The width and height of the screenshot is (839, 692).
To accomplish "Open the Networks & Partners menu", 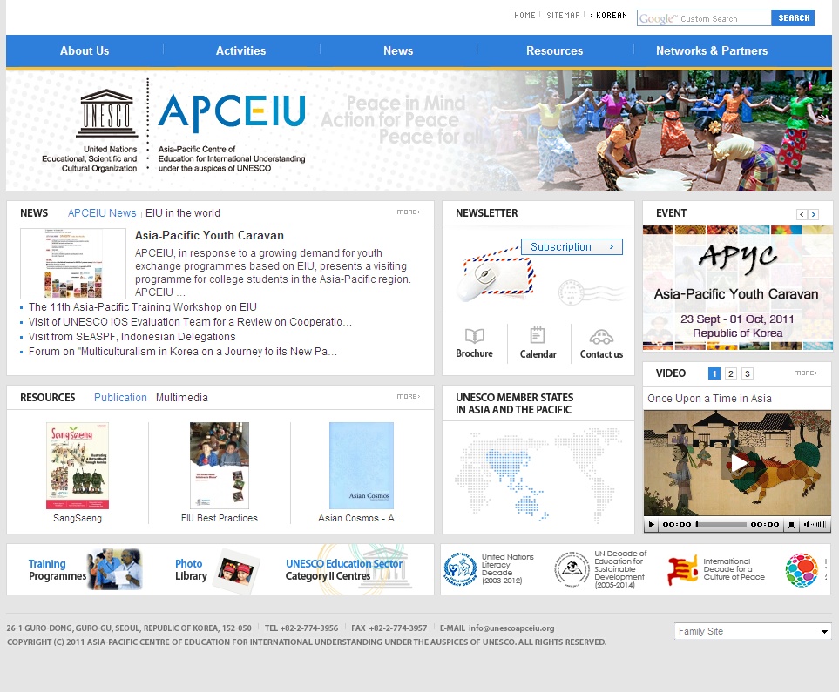I will point(712,50).
